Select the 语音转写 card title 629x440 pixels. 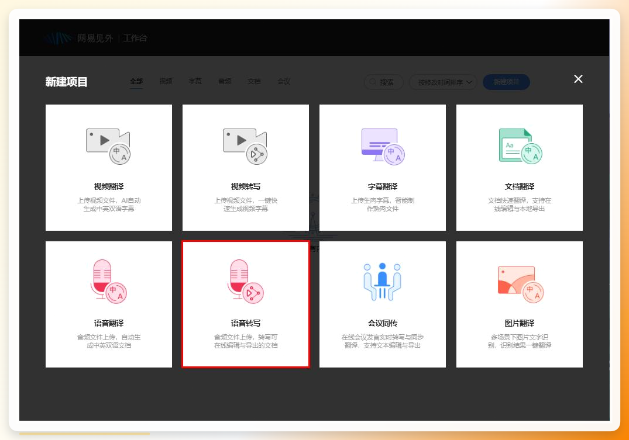click(x=246, y=323)
